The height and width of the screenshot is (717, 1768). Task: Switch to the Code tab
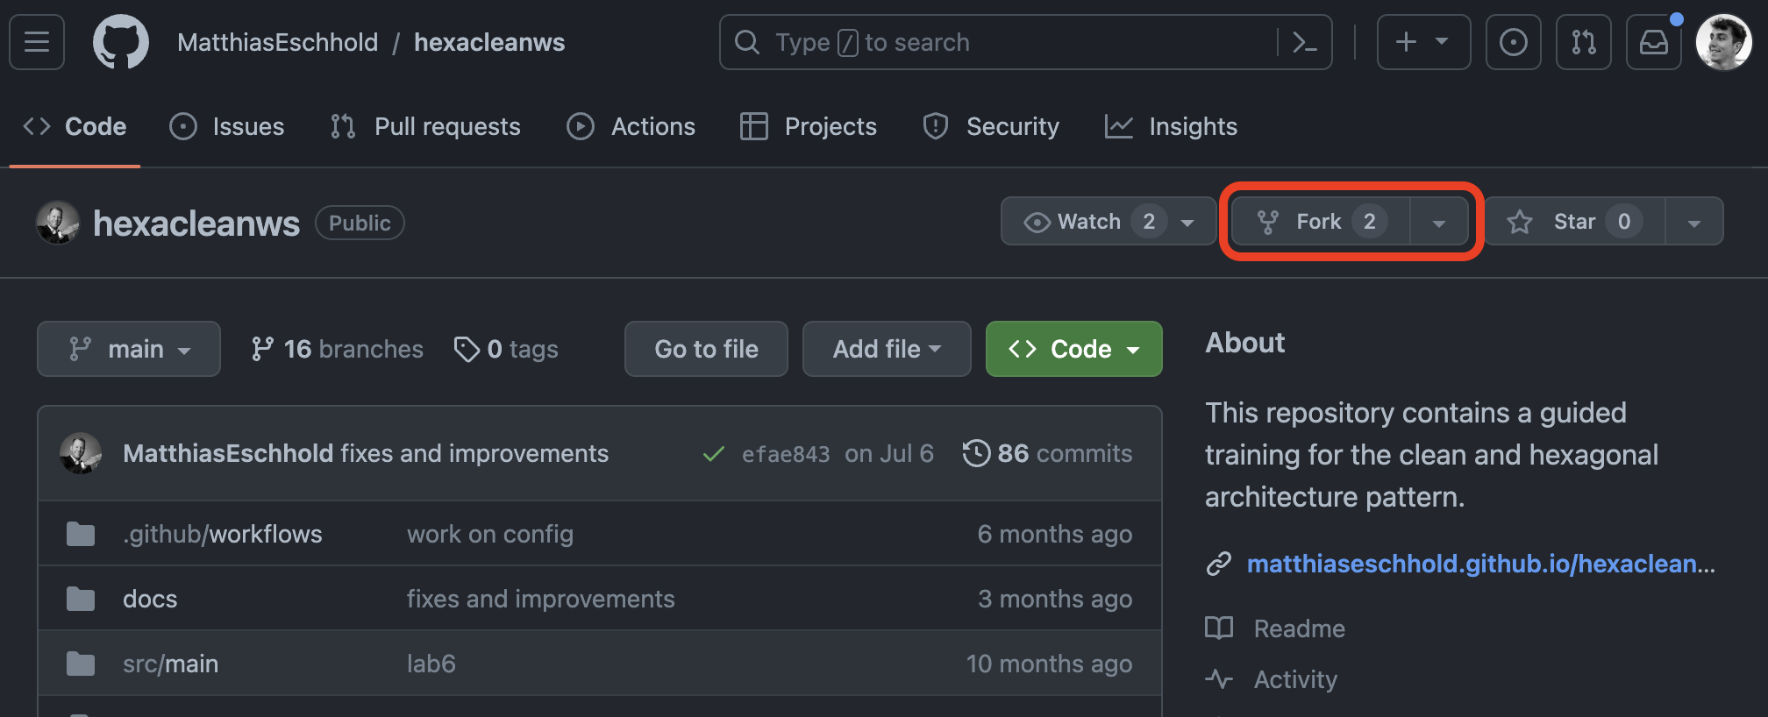click(75, 126)
